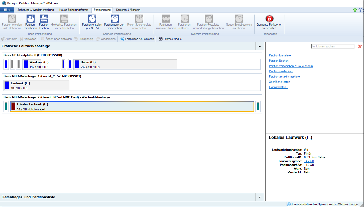The height and width of the screenshot is (207, 364).
Task: Click Basis GPT-Festplatte 0 disk header
Action: coord(33,55)
